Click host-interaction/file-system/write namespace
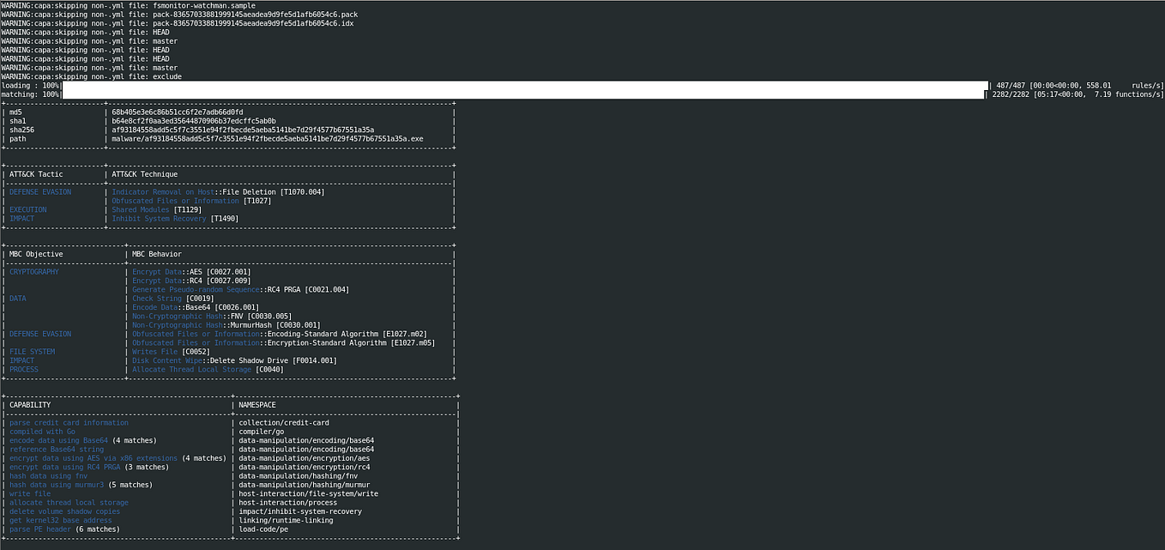The width and height of the screenshot is (1165, 550). [x=308, y=493]
